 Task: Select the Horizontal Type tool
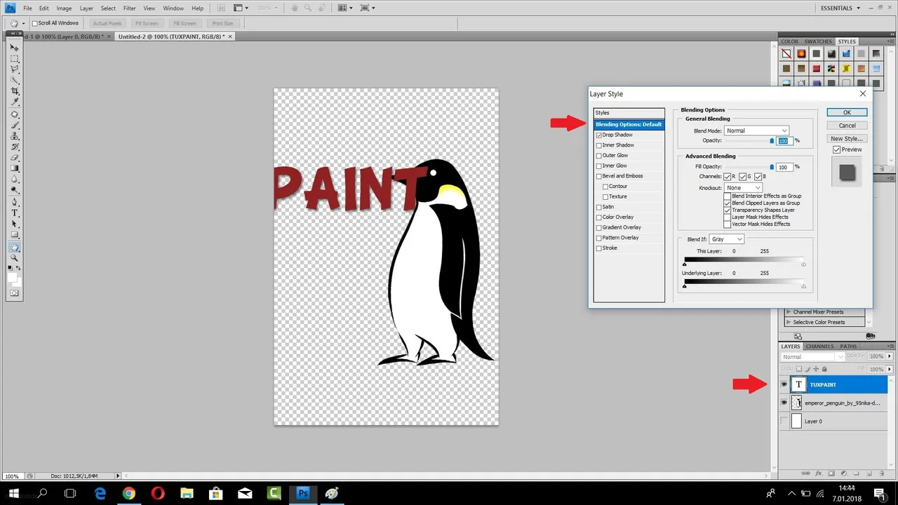(15, 213)
